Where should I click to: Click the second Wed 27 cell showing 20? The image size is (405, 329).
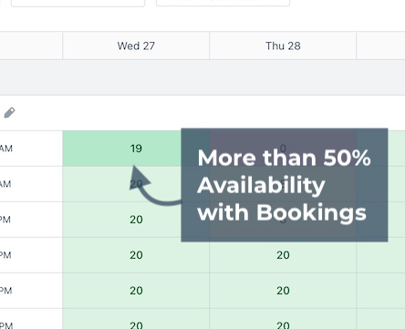(x=136, y=220)
